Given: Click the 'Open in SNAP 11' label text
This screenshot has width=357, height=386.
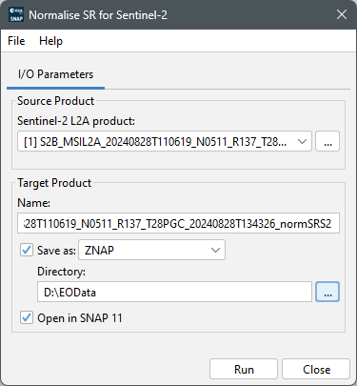Looking at the screenshot, I should [80, 318].
